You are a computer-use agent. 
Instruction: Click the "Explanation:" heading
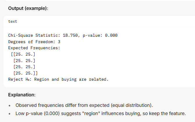click(x=22, y=95)
